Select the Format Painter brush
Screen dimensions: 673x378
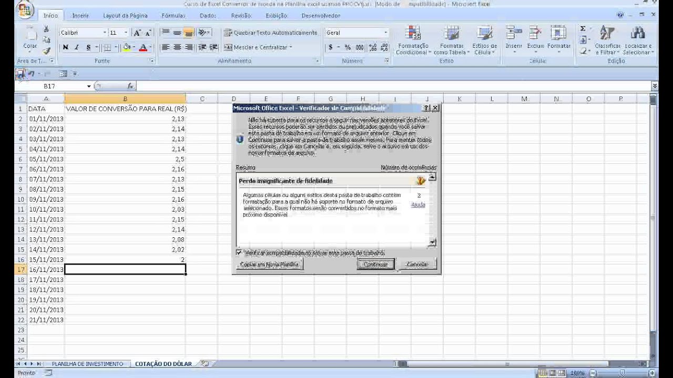tap(46, 51)
